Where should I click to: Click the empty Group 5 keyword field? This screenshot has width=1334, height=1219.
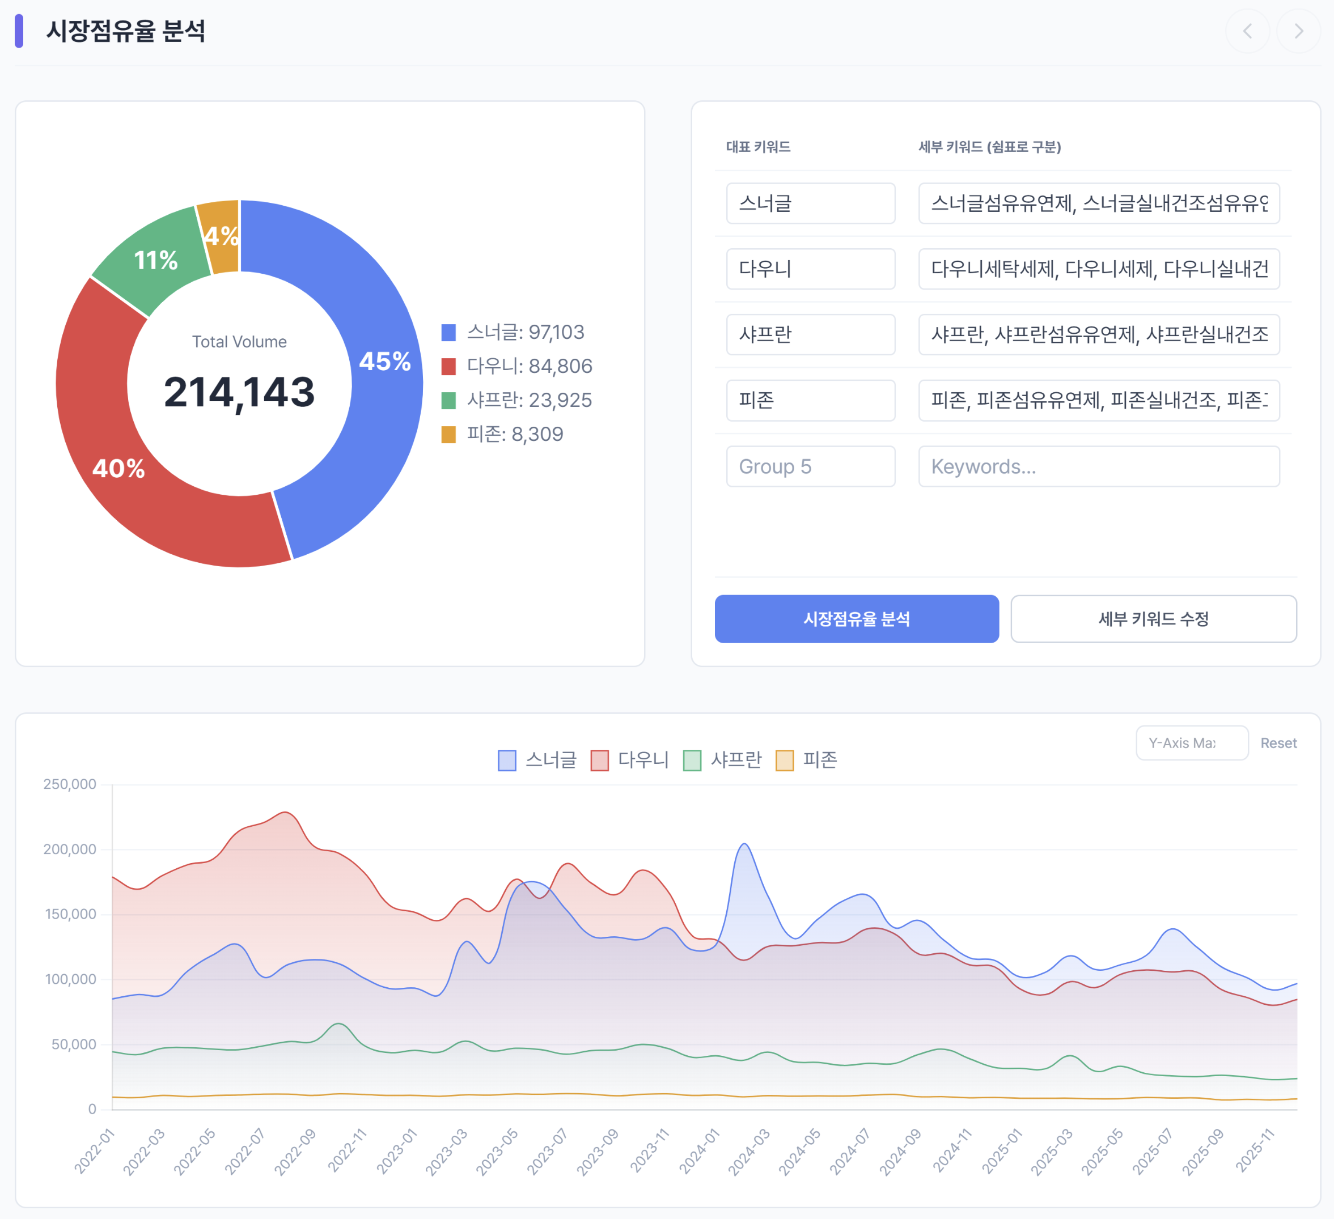click(811, 466)
